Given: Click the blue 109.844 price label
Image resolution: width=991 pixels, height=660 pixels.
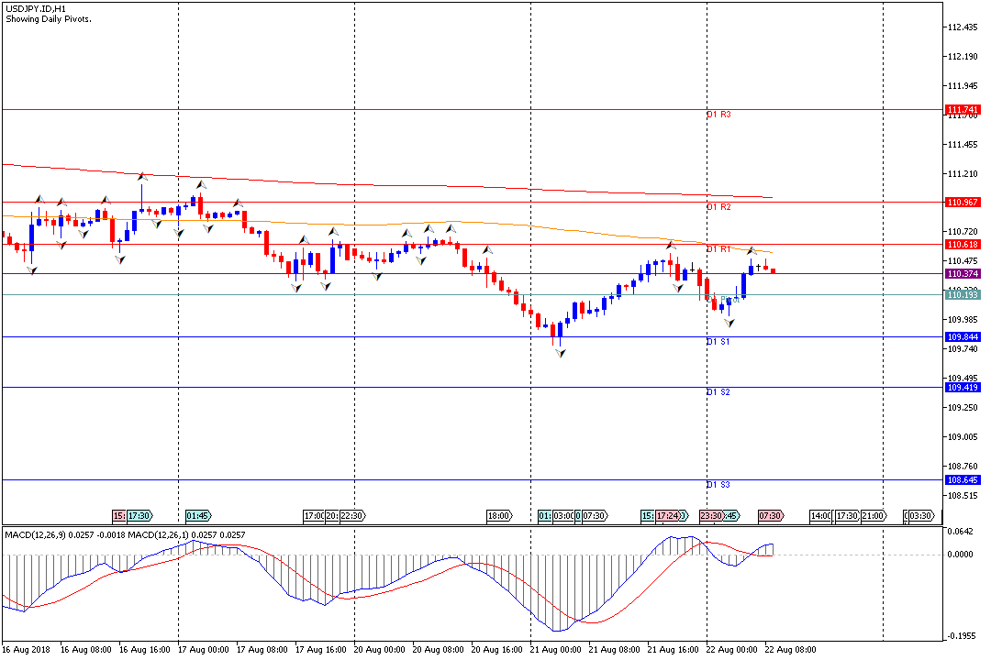Looking at the screenshot, I should (963, 337).
